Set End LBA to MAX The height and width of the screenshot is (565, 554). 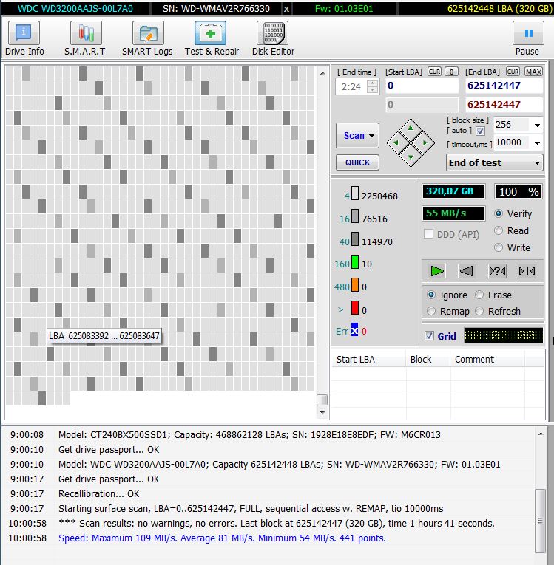click(x=533, y=72)
